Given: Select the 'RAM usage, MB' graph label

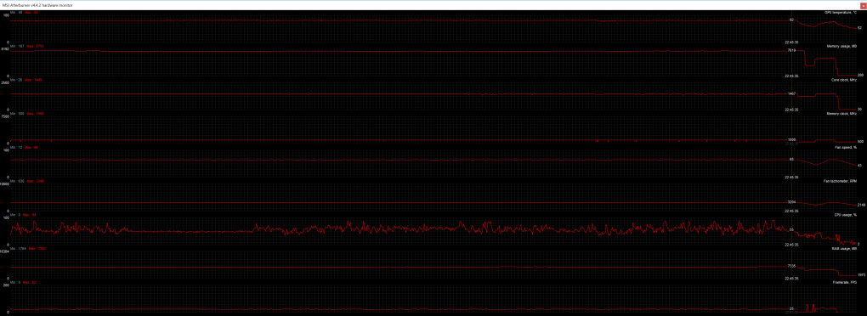Looking at the screenshot, I should [x=844, y=249].
